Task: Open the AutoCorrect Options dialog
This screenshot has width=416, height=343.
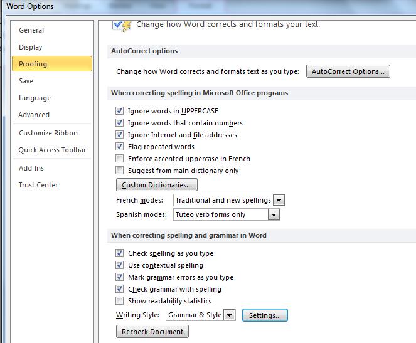Action: [348, 71]
